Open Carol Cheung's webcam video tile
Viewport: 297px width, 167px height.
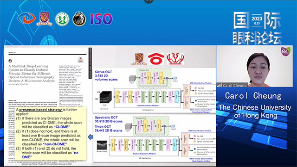(255, 66)
